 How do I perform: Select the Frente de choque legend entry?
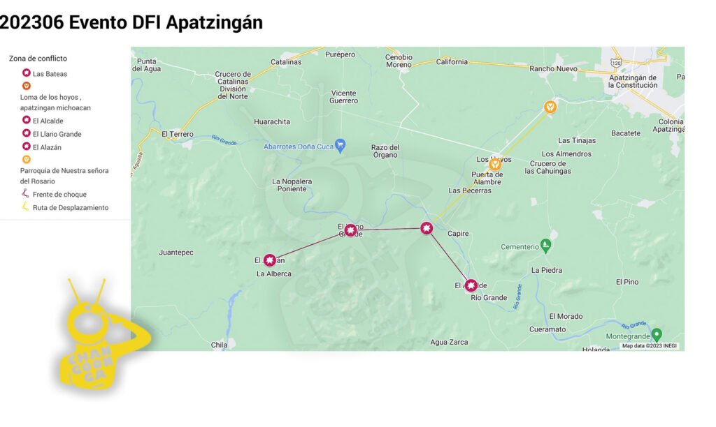coord(59,194)
